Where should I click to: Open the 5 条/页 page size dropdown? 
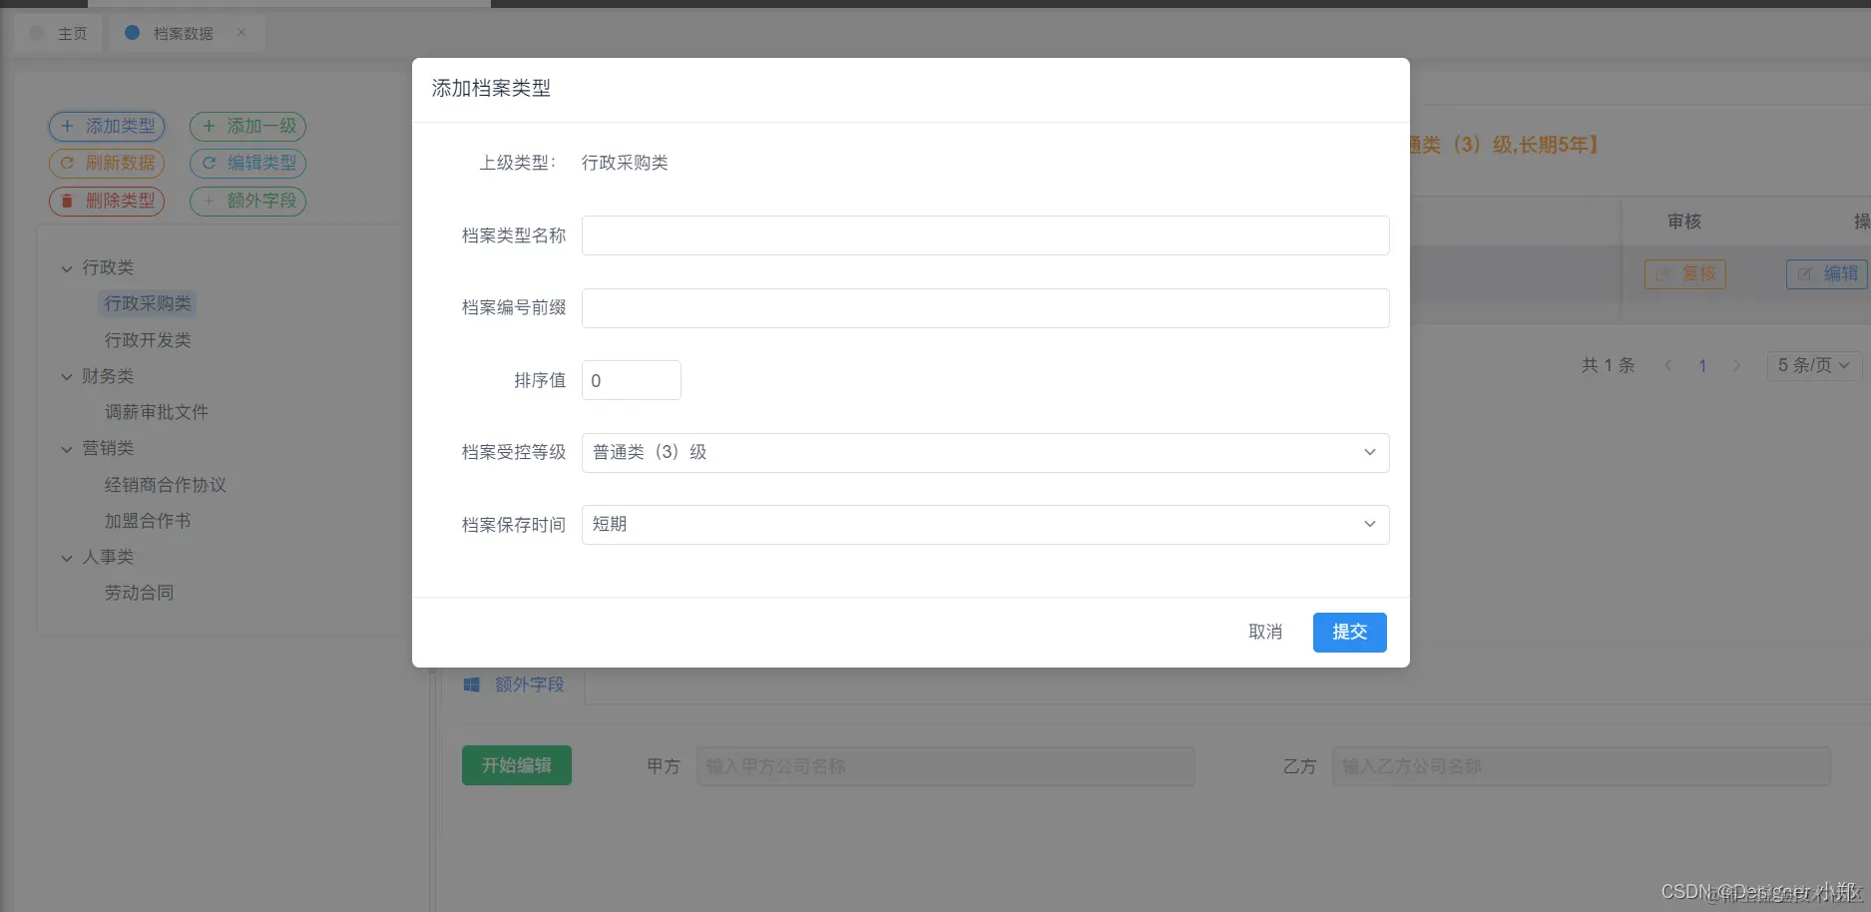coord(1814,366)
